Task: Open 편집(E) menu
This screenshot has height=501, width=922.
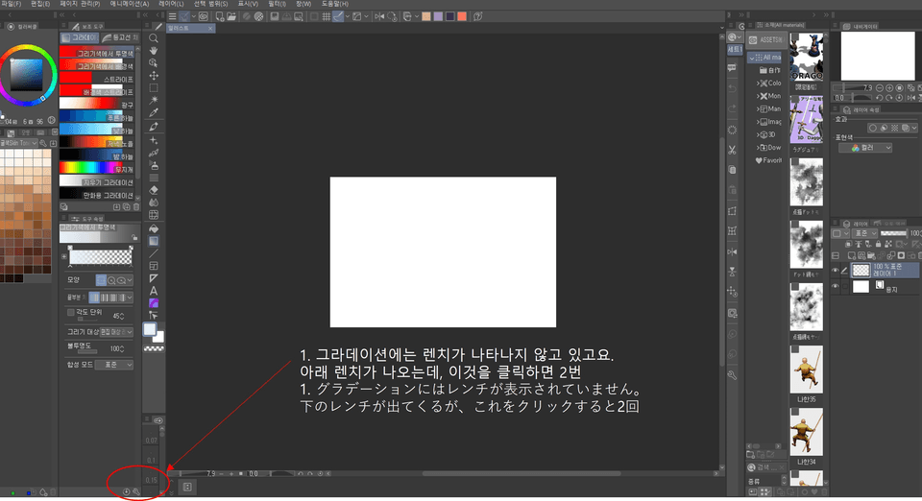Action: pyautogui.click(x=40, y=4)
